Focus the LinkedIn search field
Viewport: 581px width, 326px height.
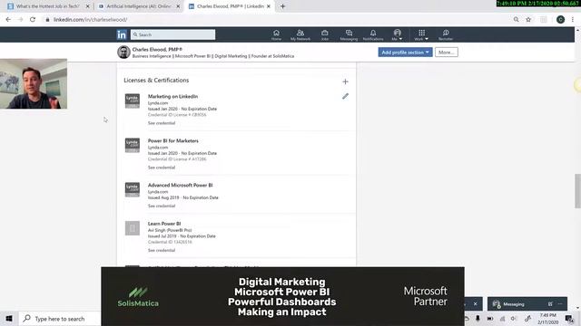point(172,34)
